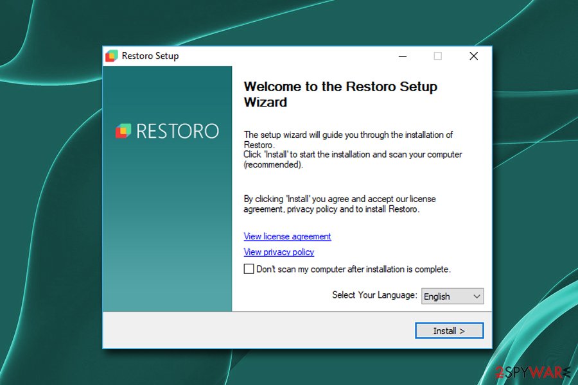Click the Restoro logo in the side panel
This screenshot has height=385, width=578.
(x=167, y=131)
